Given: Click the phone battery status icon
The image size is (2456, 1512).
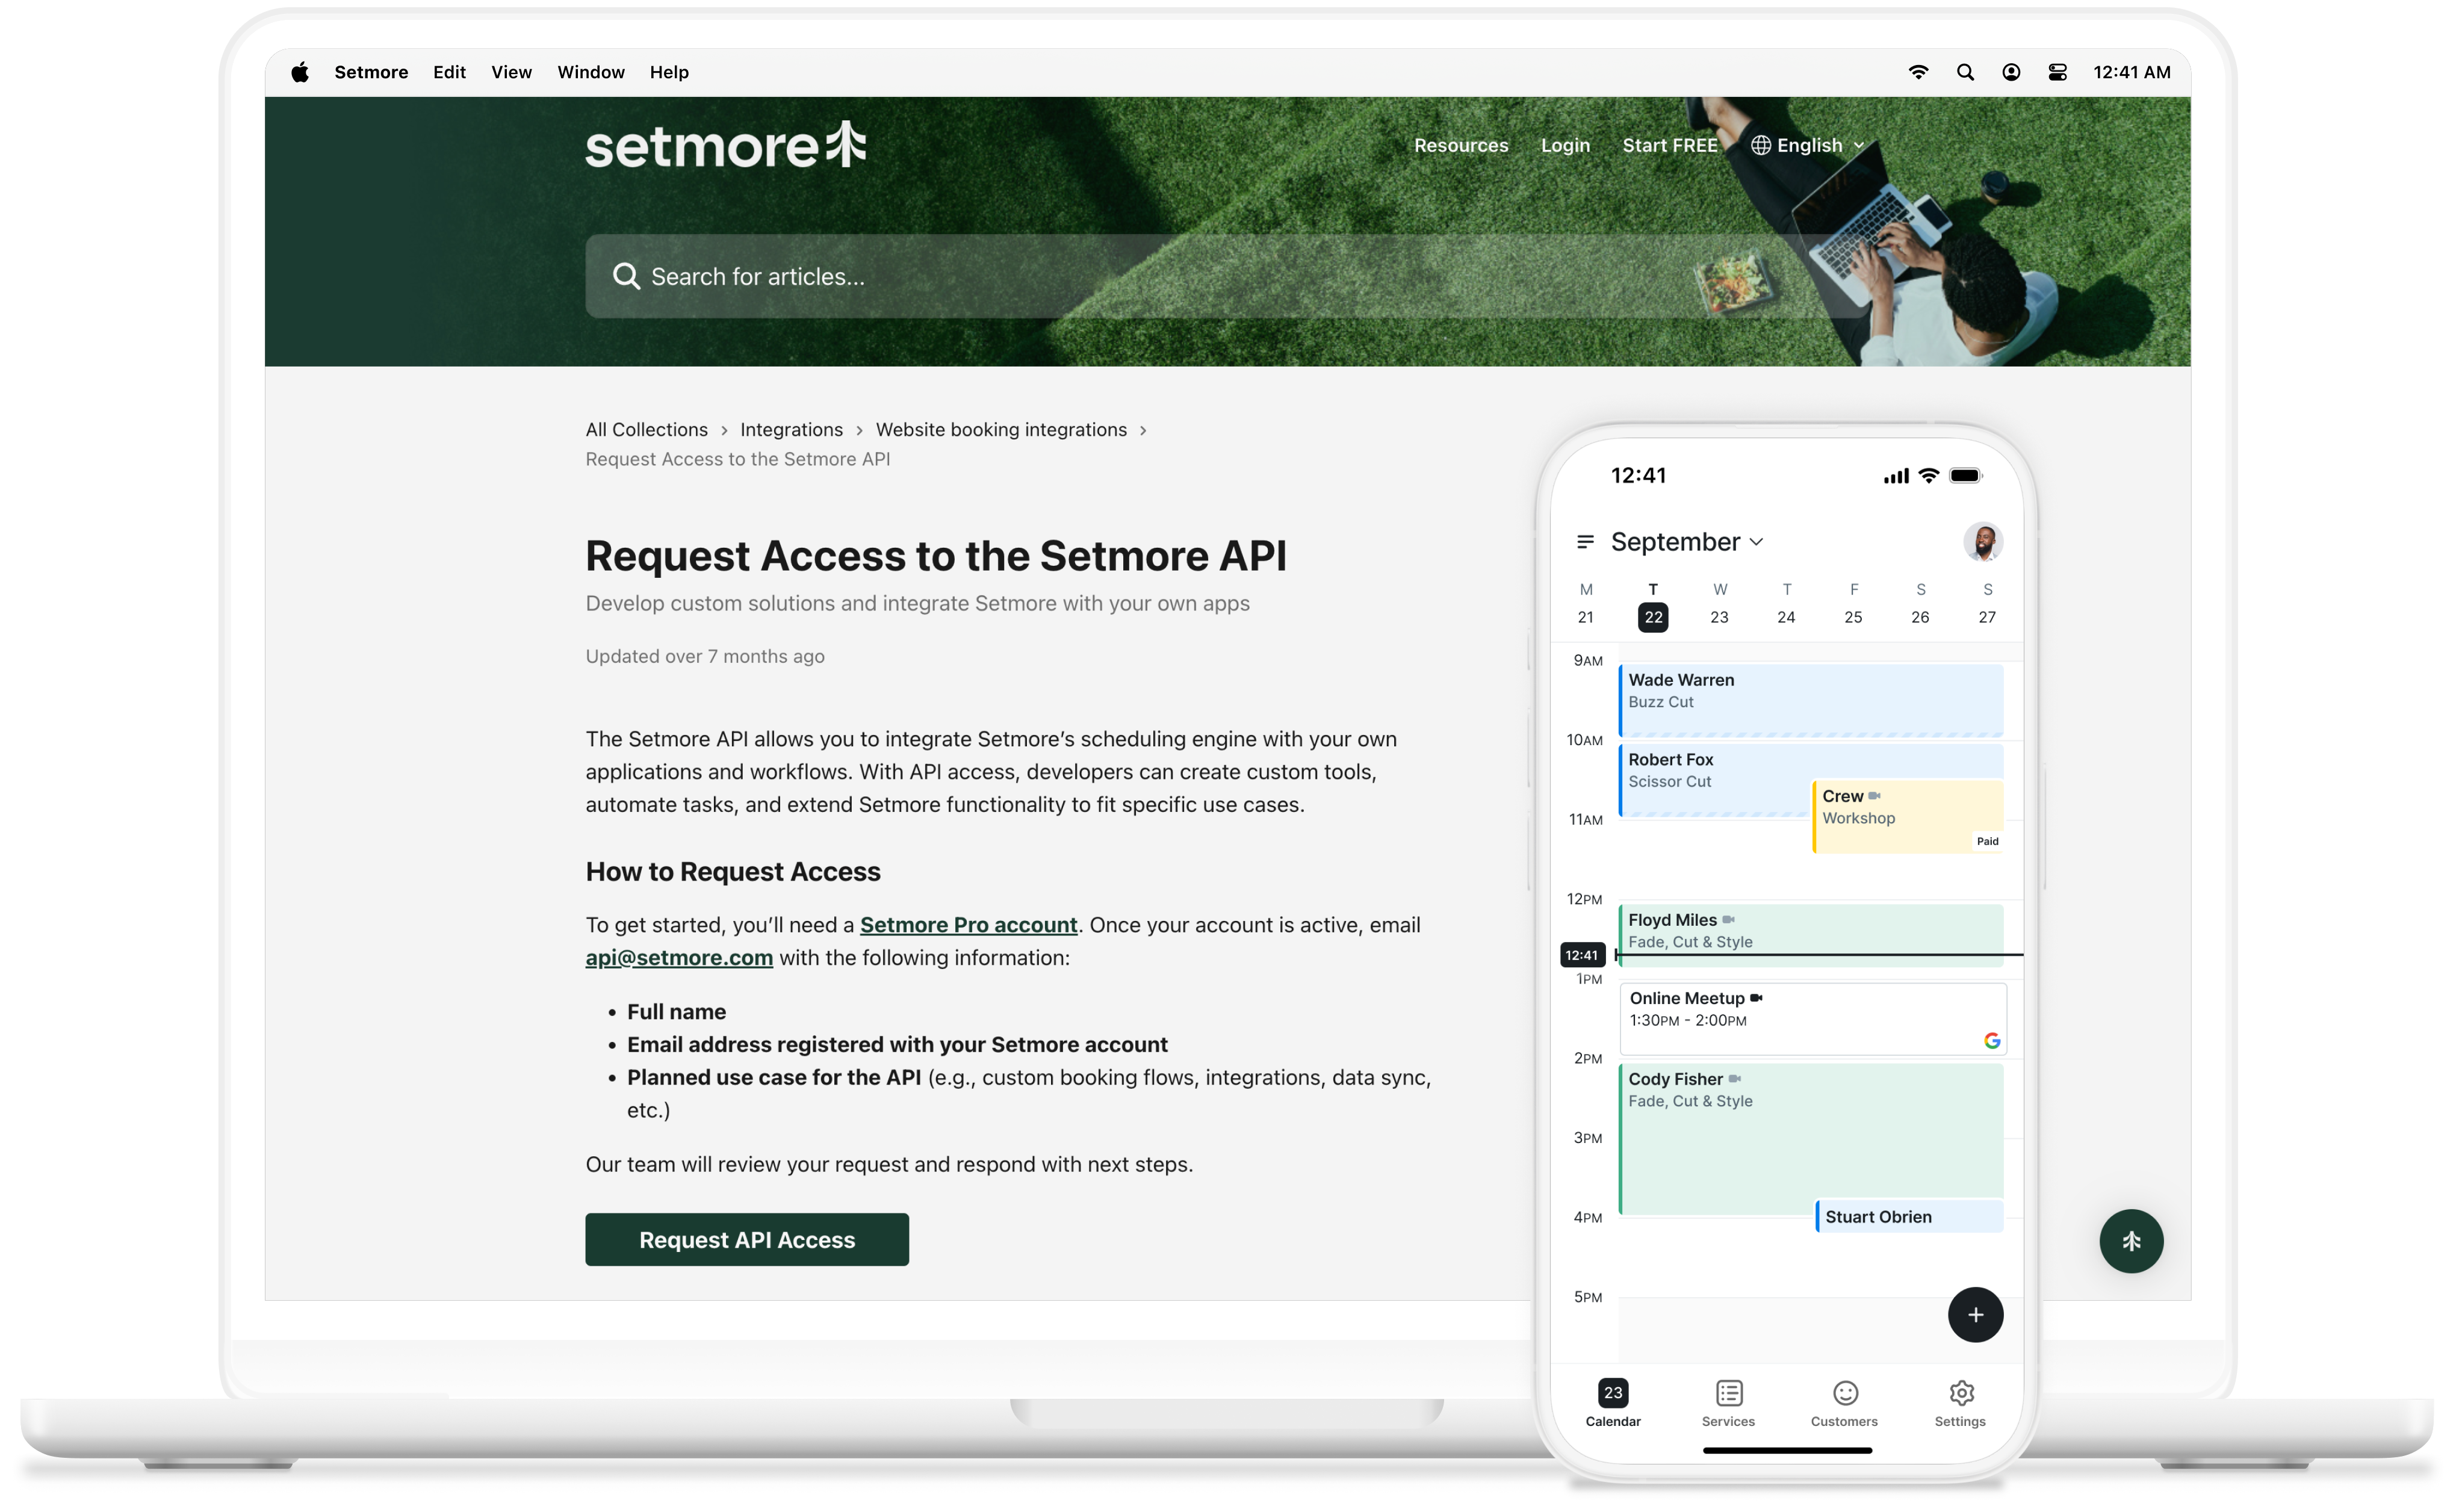Looking at the screenshot, I should pyautogui.click(x=1965, y=476).
